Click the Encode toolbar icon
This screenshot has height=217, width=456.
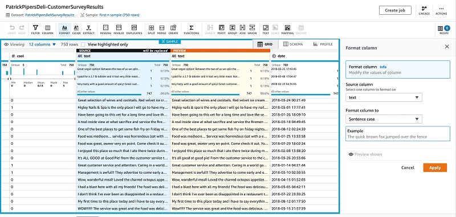301,30
